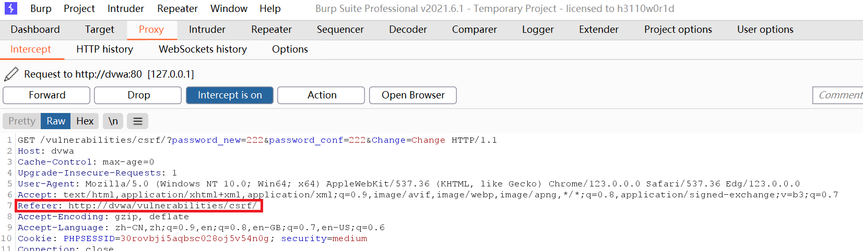
Task: Toggle the \n non-printable characters button
Action: pyautogui.click(x=113, y=121)
